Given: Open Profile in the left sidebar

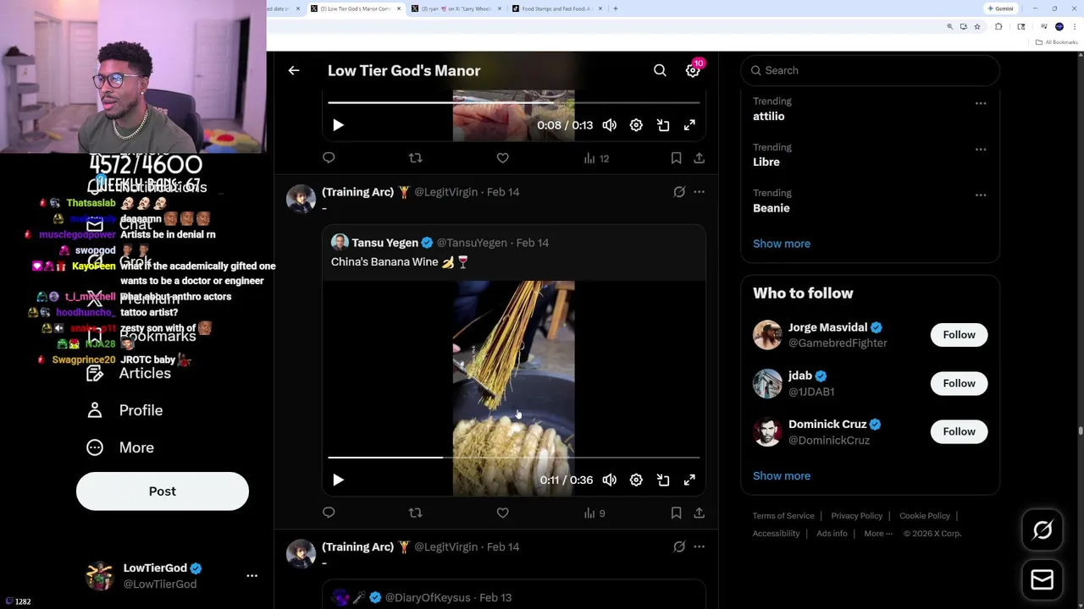Looking at the screenshot, I should 124,410.
